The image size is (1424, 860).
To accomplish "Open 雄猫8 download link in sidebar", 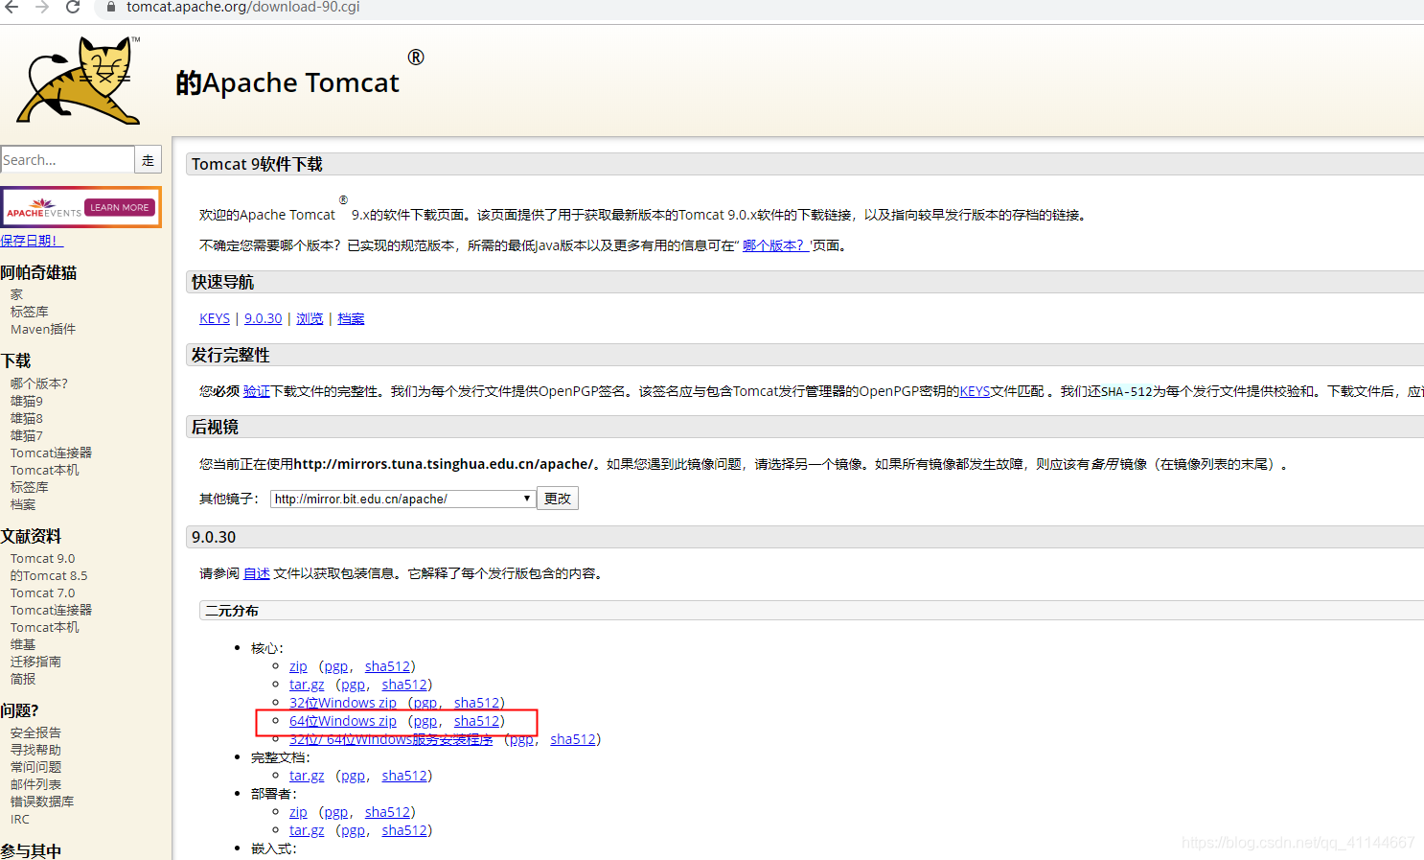I will pos(27,418).
